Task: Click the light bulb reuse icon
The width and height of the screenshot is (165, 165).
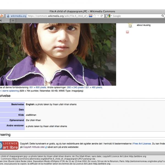Action: 130,25
